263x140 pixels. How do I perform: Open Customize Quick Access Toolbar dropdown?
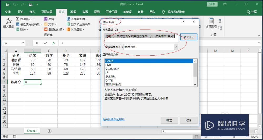(x=37, y=4)
